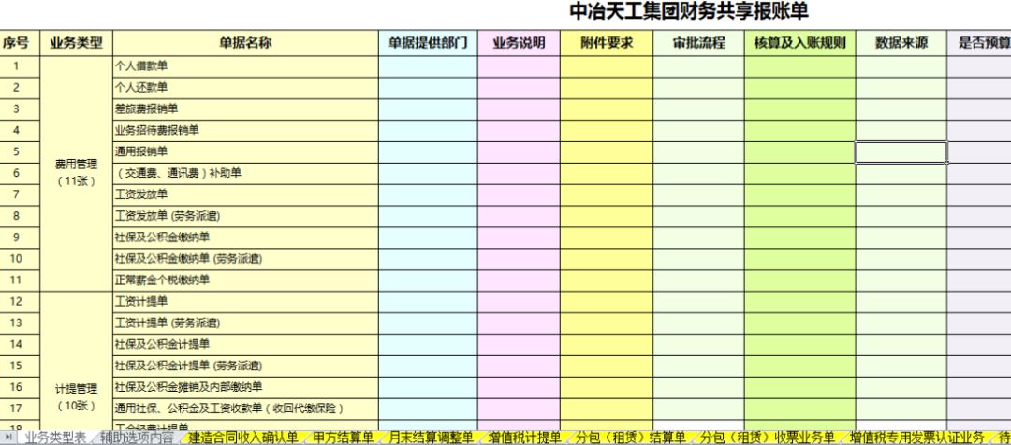Image resolution: width=1011 pixels, height=445 pixels.
Task: Select the 单据提供部门 header cell
Action: (428, 43)
